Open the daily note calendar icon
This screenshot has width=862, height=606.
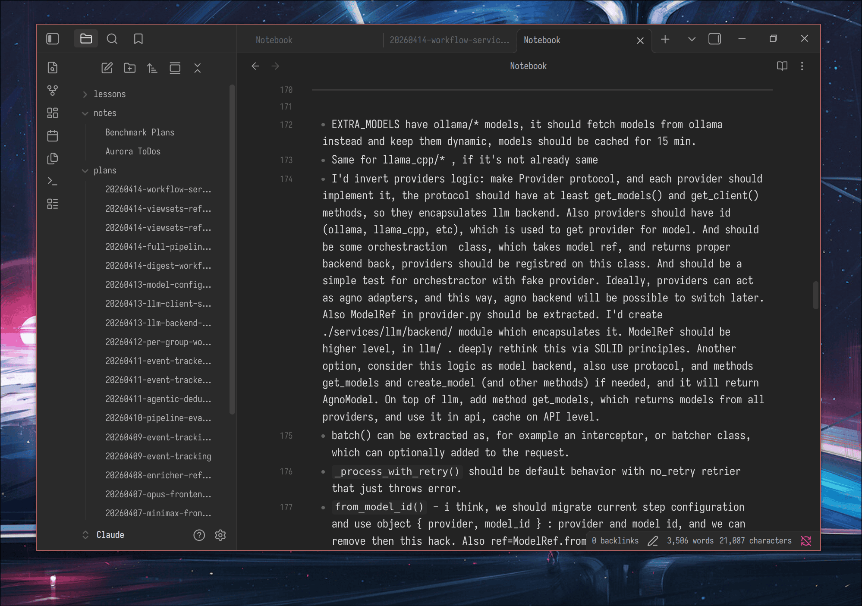coord(53,136)
